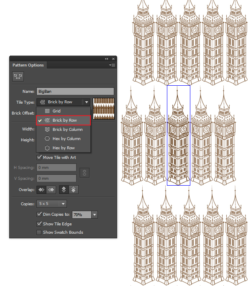
Task: Choose Hex by Column tile type
Action: 63,139
